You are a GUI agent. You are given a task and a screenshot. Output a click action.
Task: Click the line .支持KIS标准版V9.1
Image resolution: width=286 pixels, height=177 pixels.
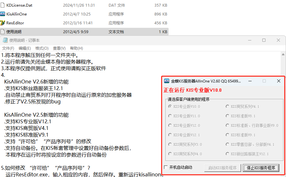point(26,135)
